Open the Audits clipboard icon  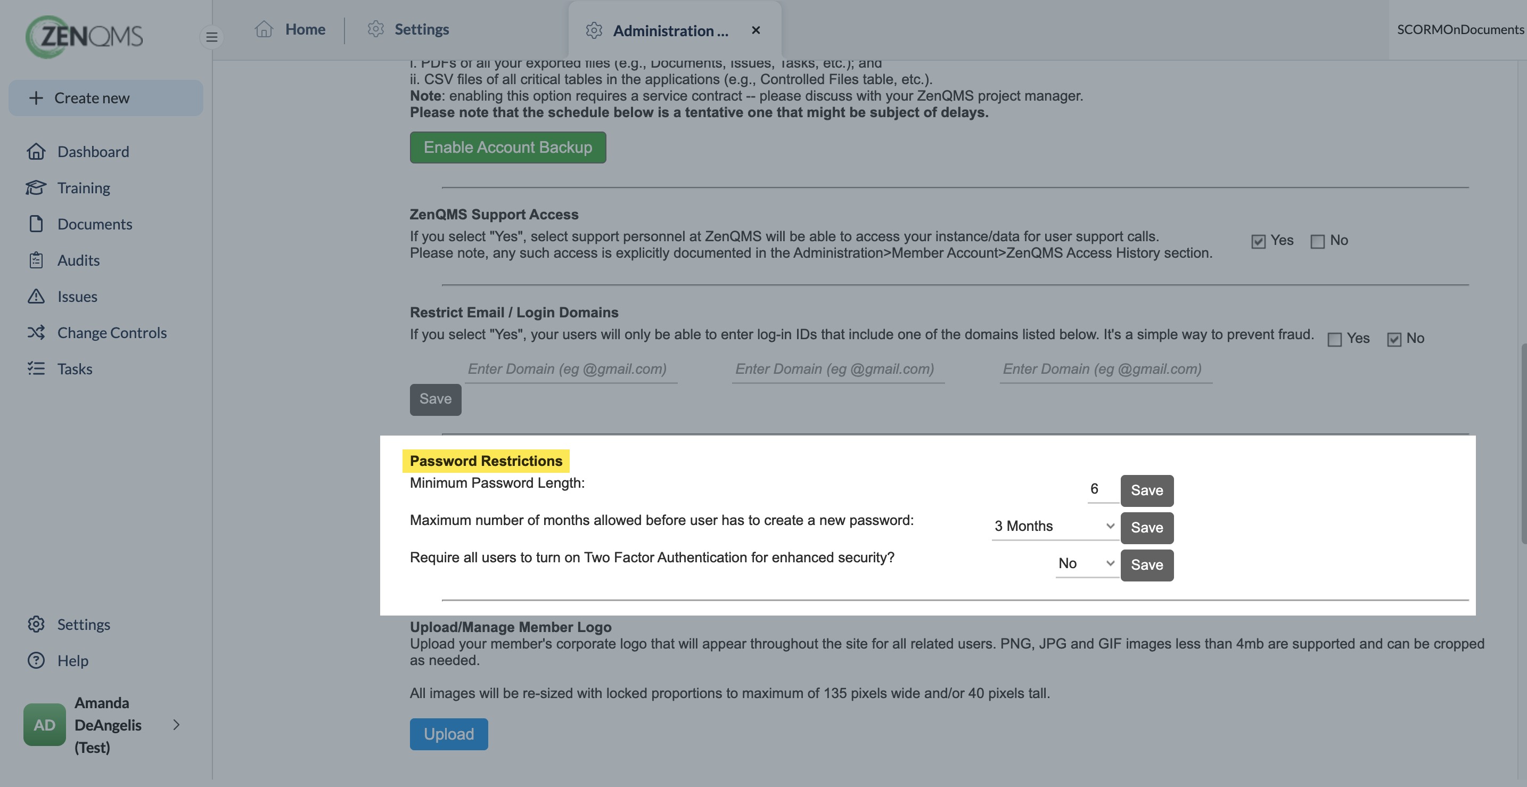coord(36,260)
